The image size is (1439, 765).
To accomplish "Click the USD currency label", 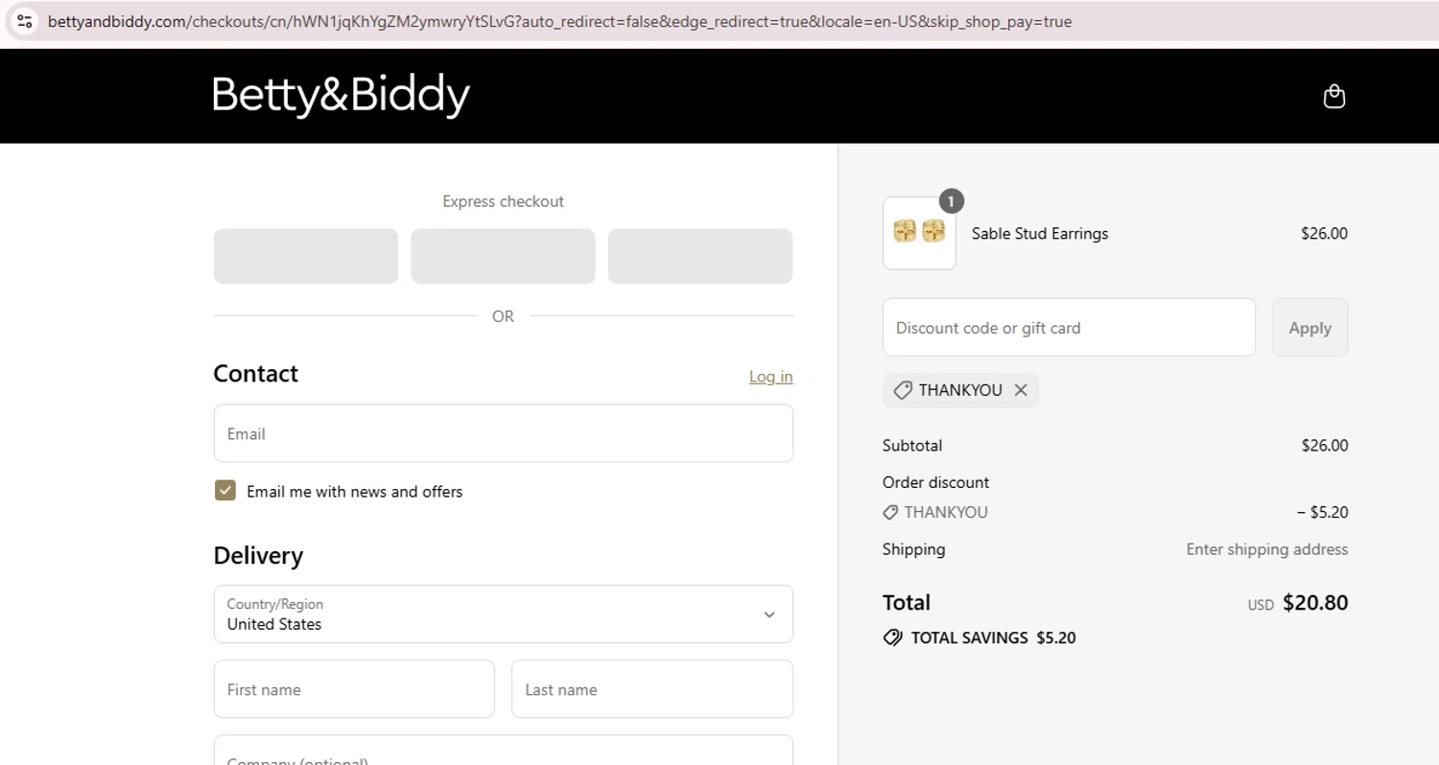I will 1261,605.
